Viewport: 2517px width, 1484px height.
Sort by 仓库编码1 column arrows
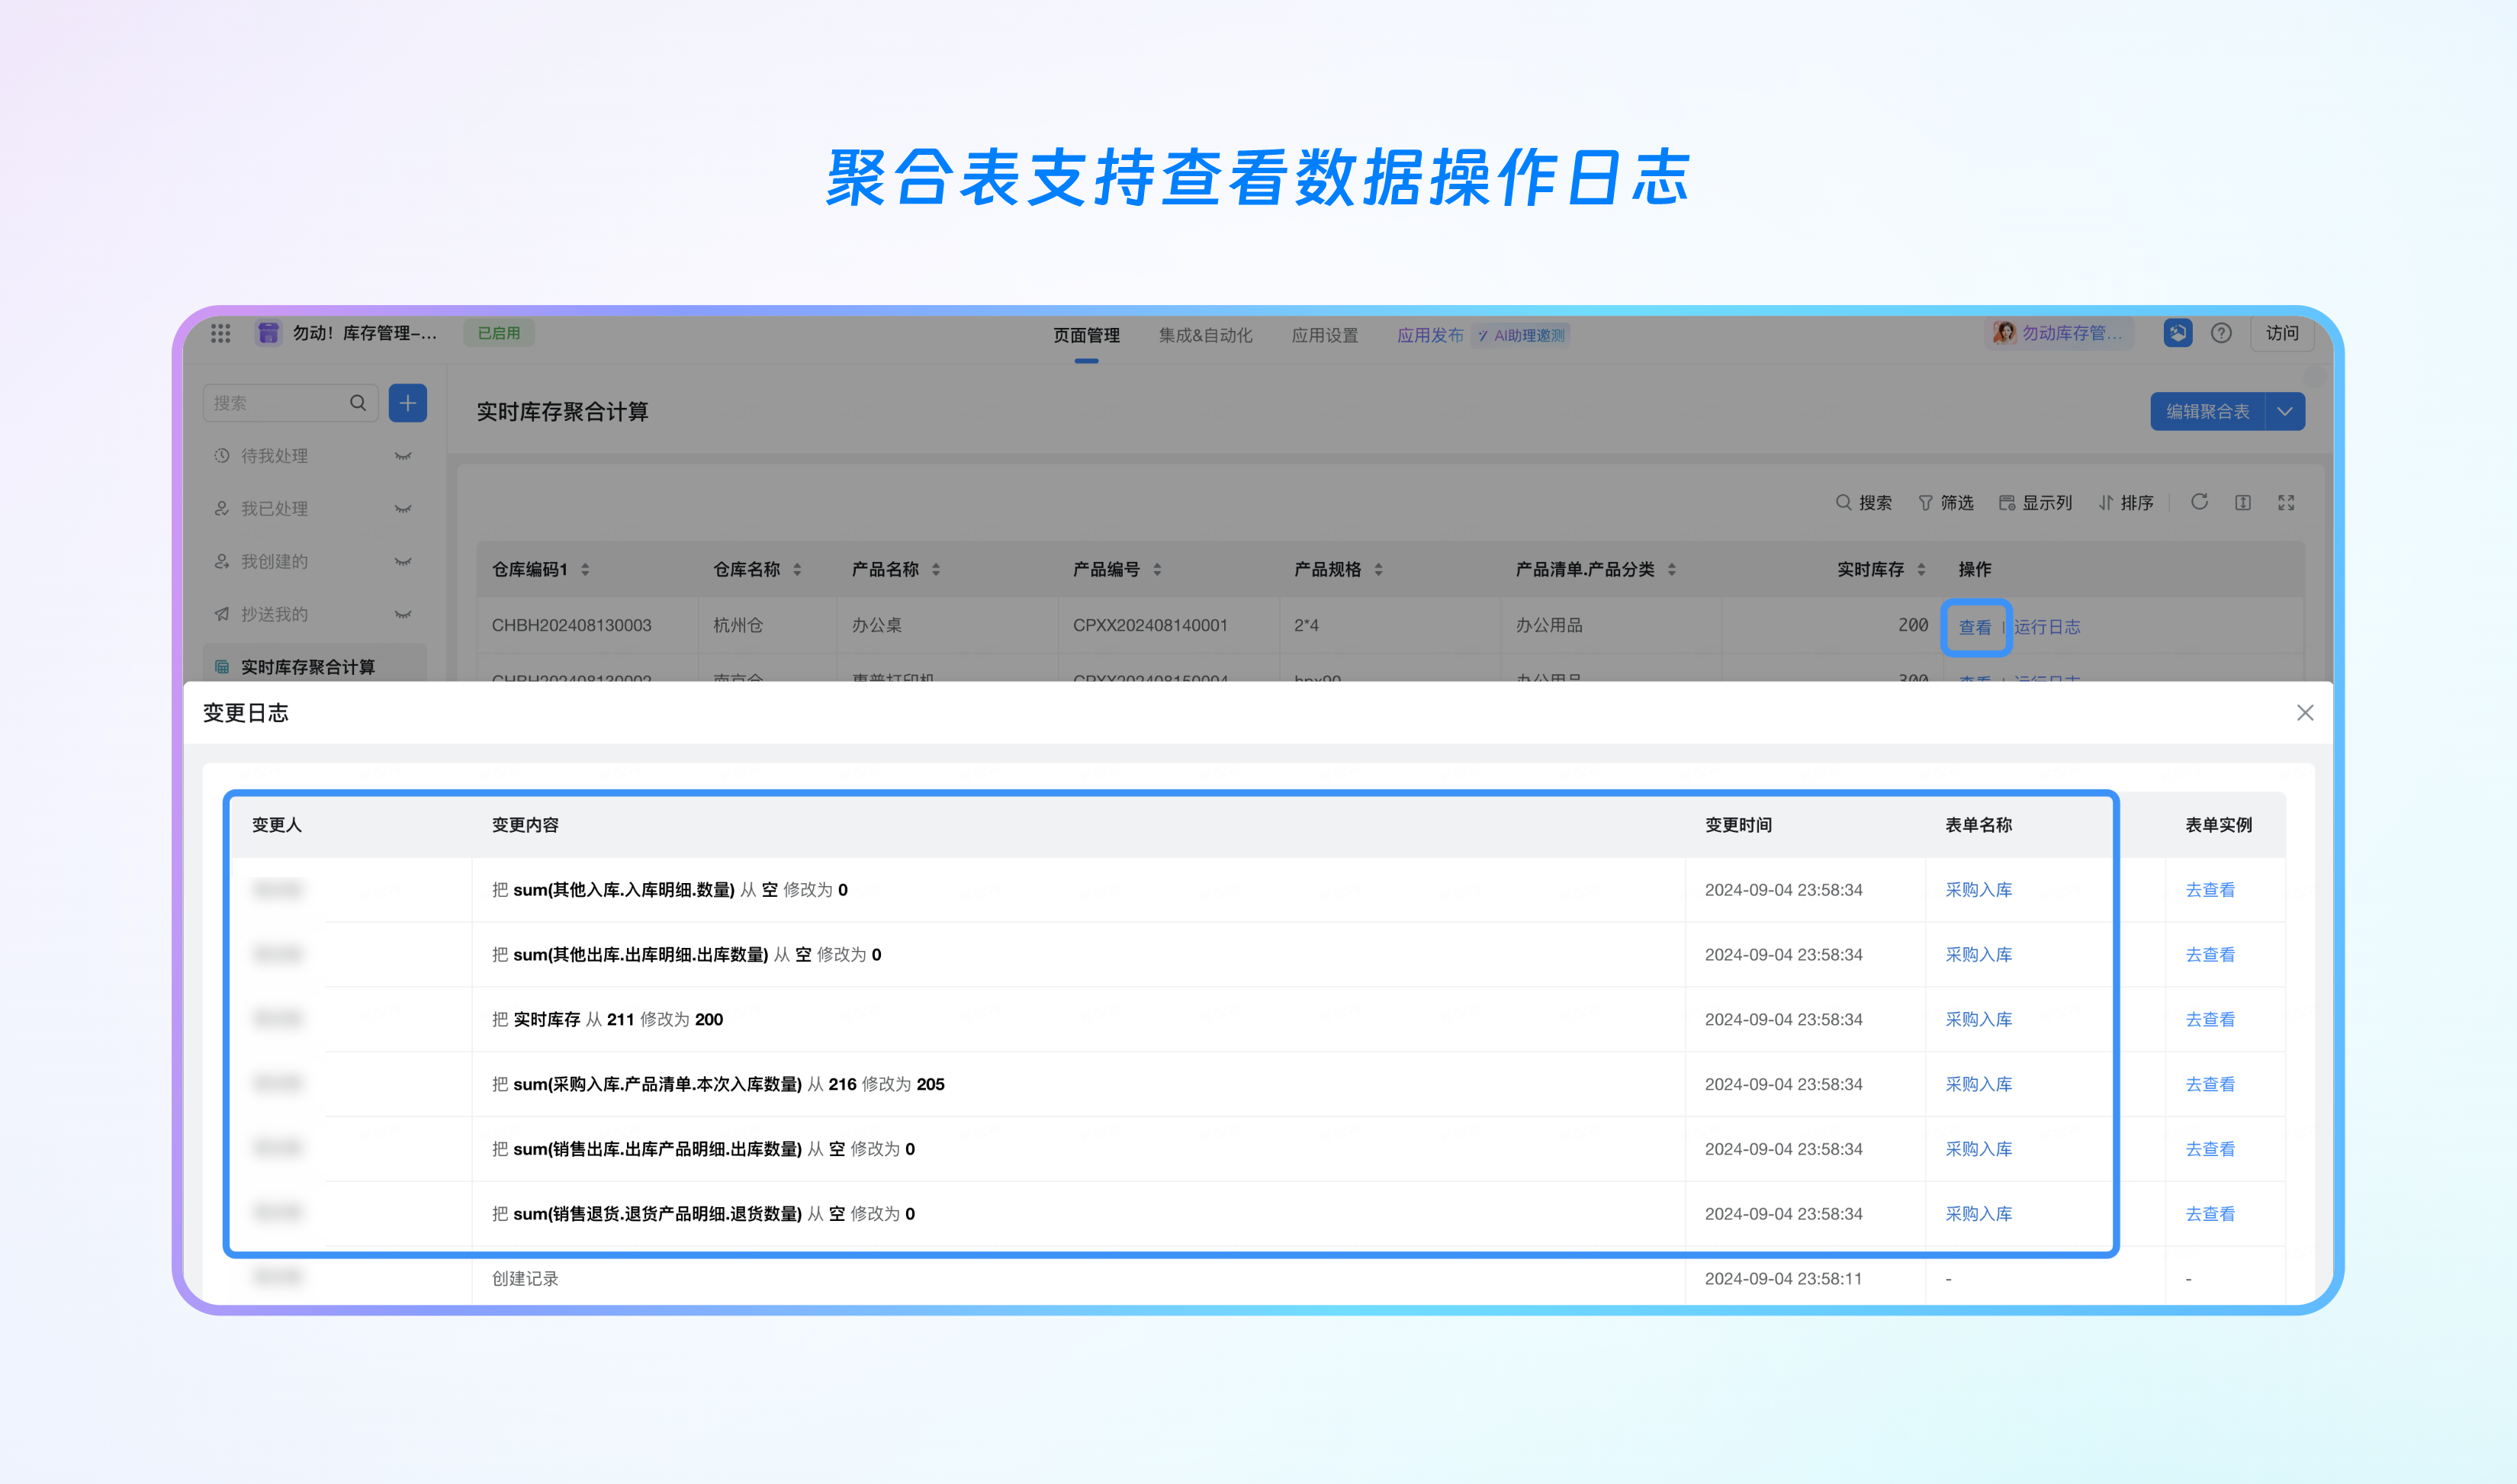585,569
